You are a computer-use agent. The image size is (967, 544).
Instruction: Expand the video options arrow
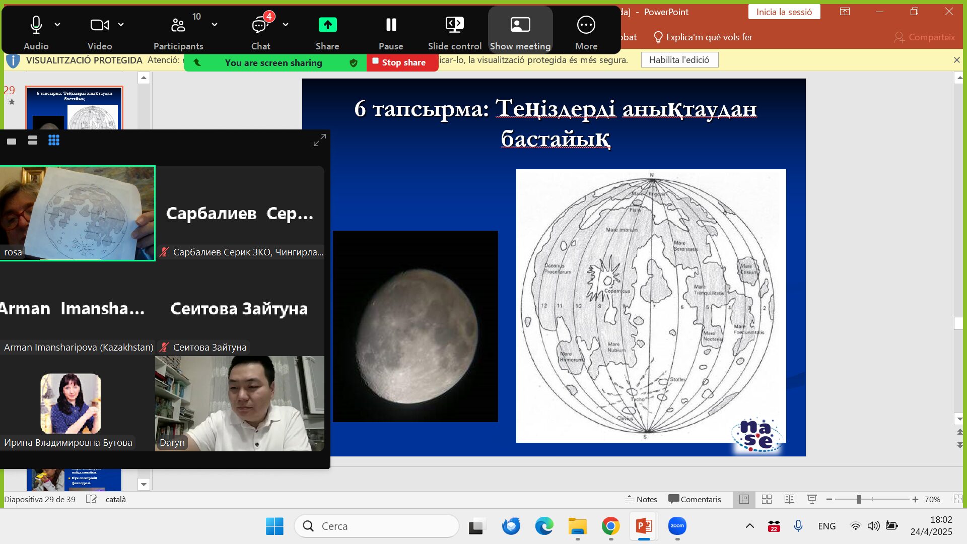[x=121, y=24]
